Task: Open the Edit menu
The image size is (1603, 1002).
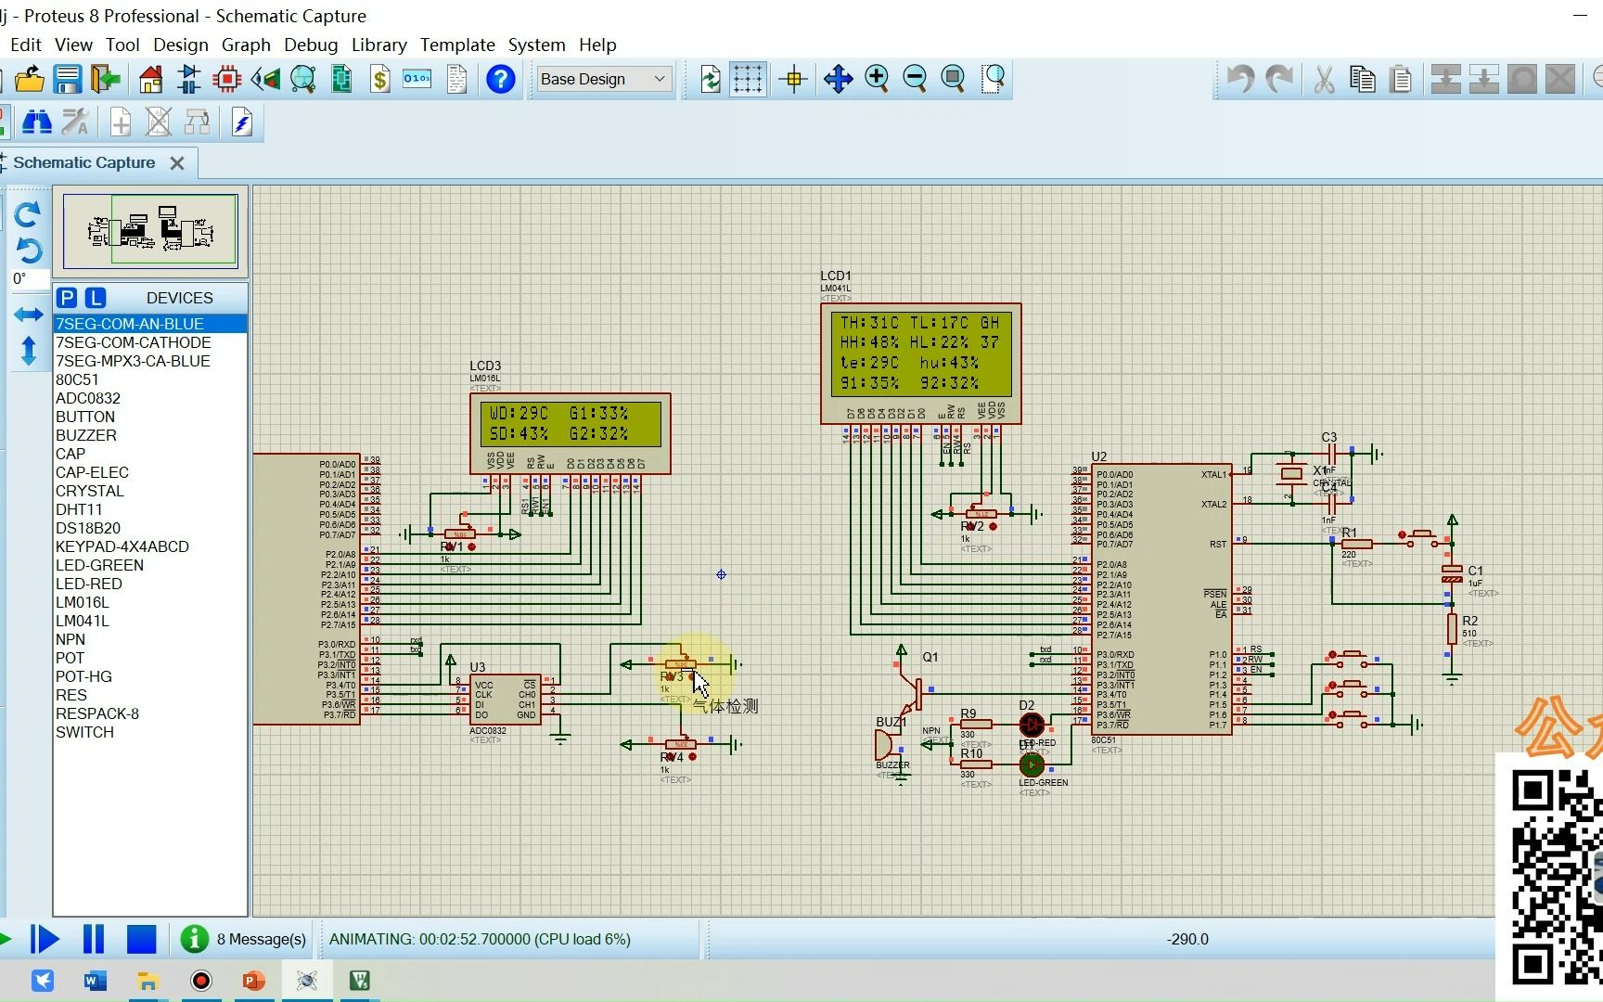Action: [x=26, y=45]
